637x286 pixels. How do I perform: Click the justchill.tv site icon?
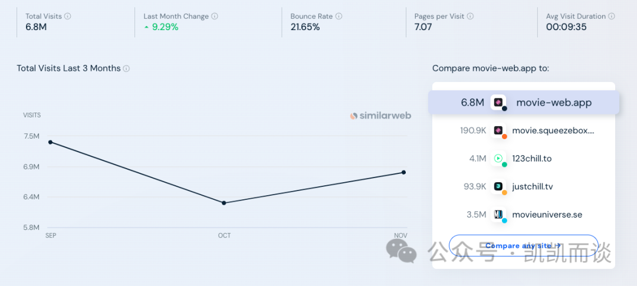click(x=499, y=186)
